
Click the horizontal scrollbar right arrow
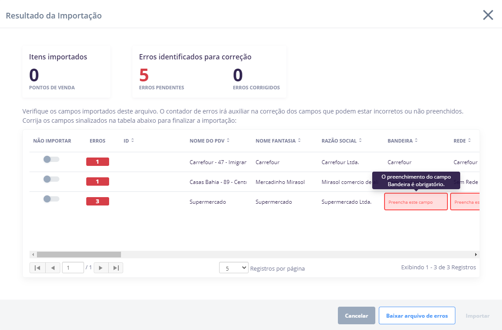tap(476, 254)
